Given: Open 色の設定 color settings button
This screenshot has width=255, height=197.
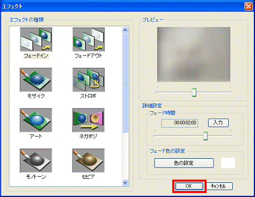Looking at the screenshot, I should click(x=184, y=163).
